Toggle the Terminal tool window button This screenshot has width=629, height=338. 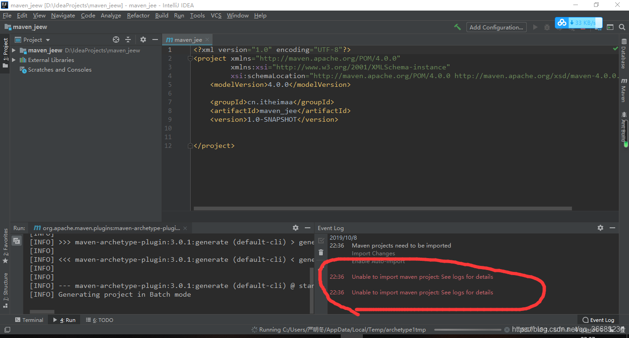tap(29, 320)
